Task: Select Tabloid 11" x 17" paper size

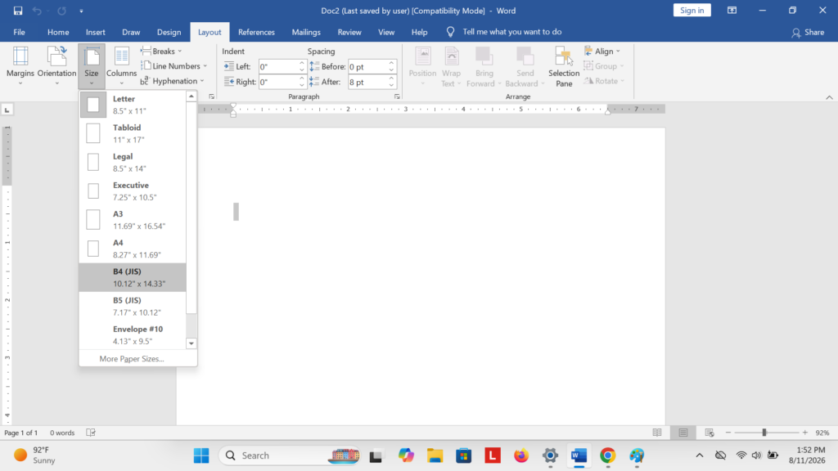Action: tap(133, 133)
